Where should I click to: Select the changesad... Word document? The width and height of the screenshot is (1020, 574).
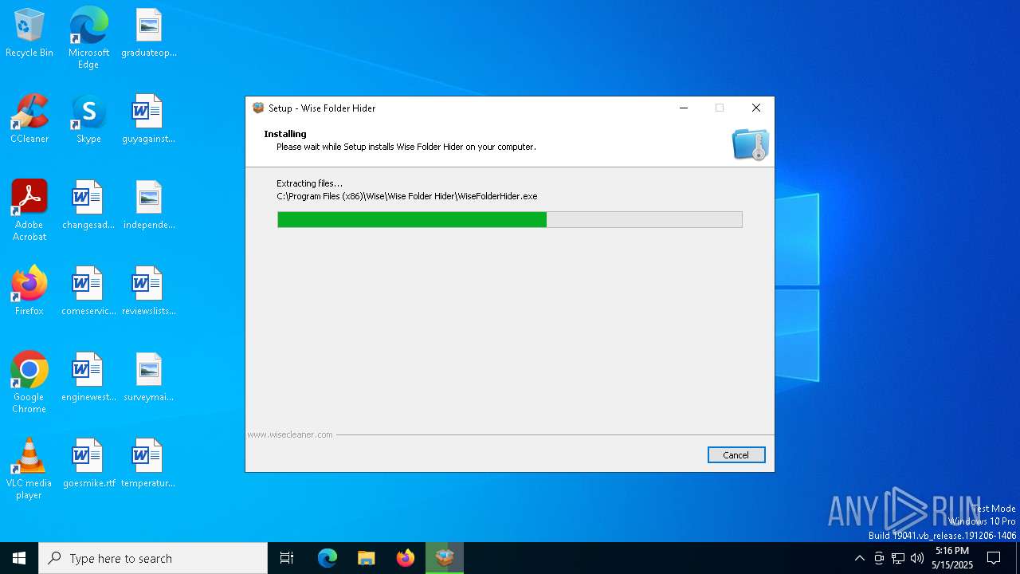click(88, 206)
